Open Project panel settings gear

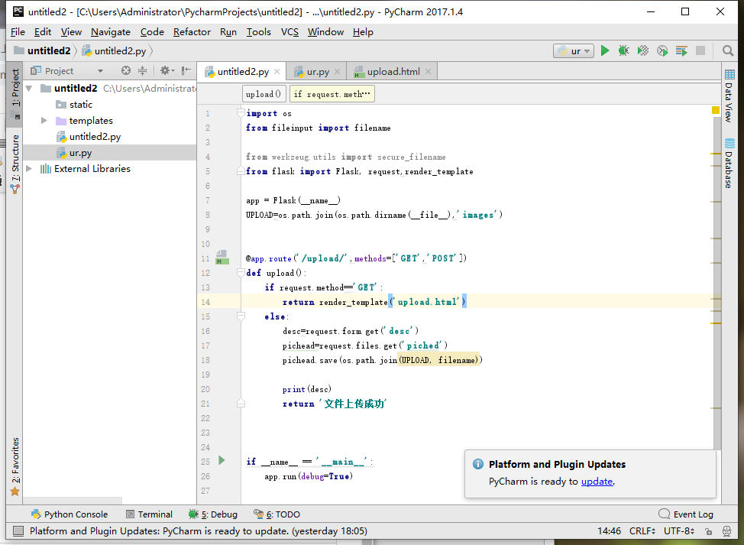pos(167,71)
